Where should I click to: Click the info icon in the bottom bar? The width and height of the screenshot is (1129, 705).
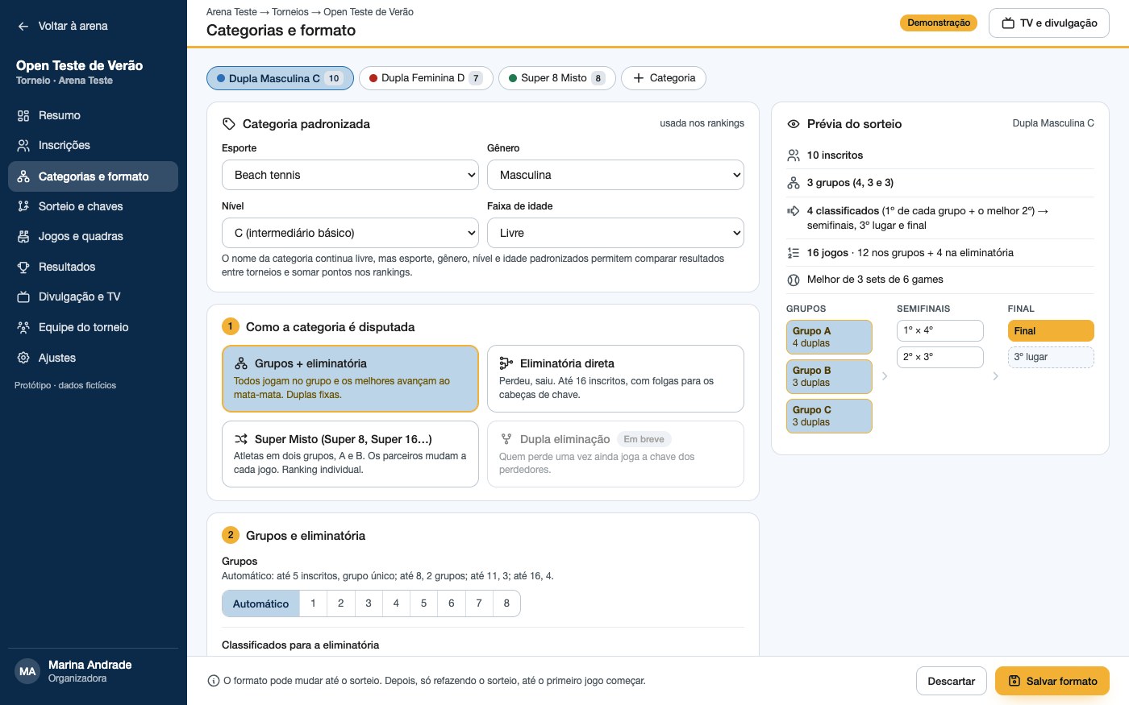tap(214, 681)
